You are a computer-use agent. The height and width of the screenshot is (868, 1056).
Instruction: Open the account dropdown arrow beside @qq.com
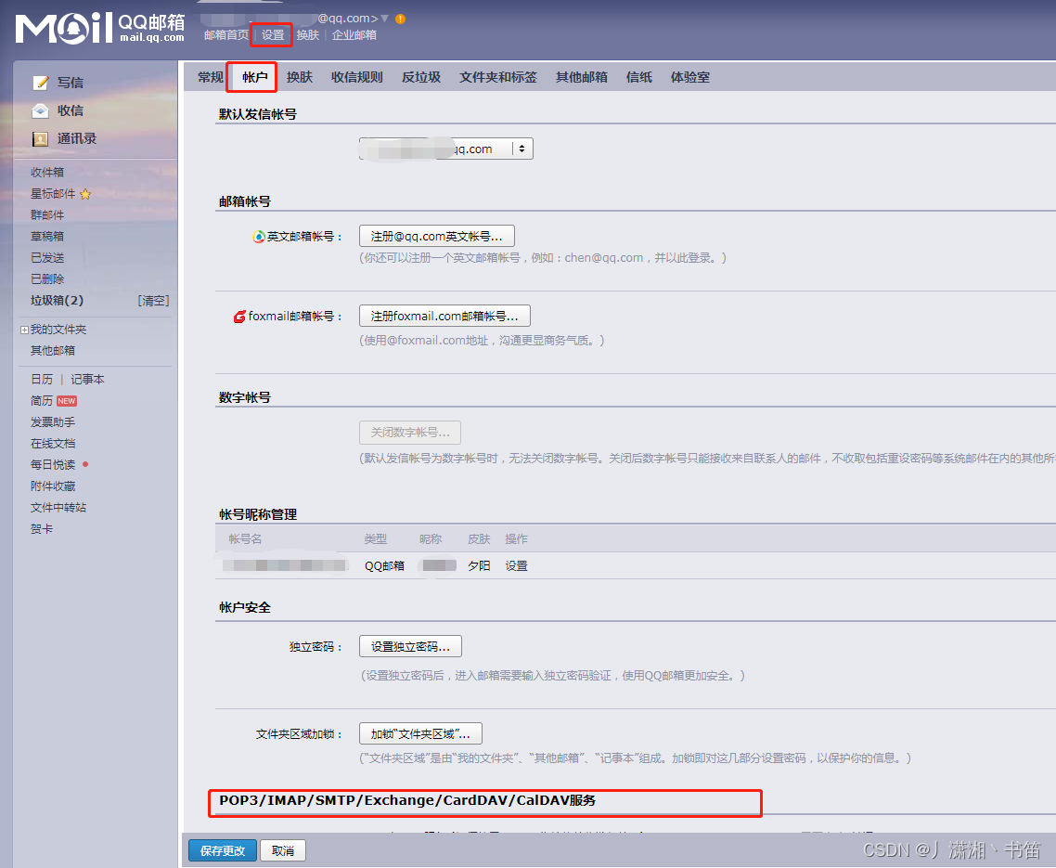point(384,19)
